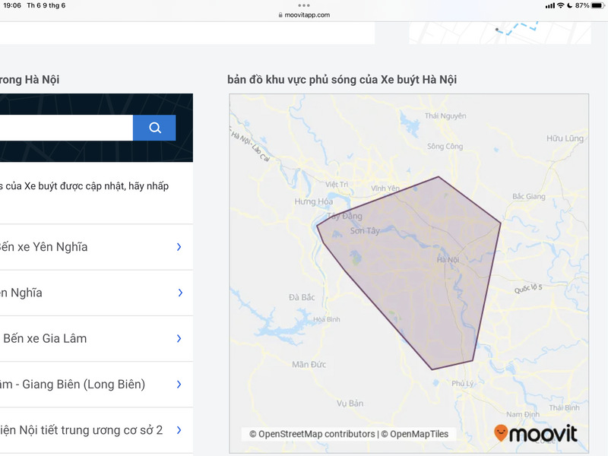Tap the lock icon beside moovitapp.com
This screenshot has height=456, width=608.
(280, 14)
